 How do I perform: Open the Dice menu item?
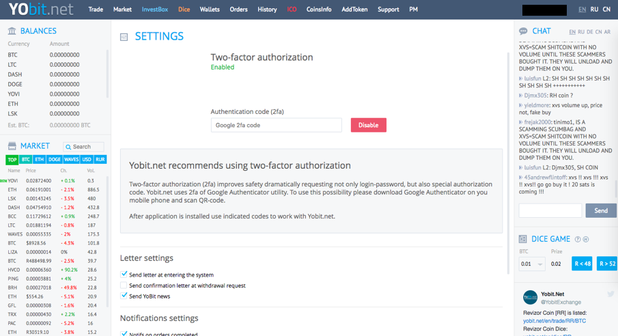point(184,9)
